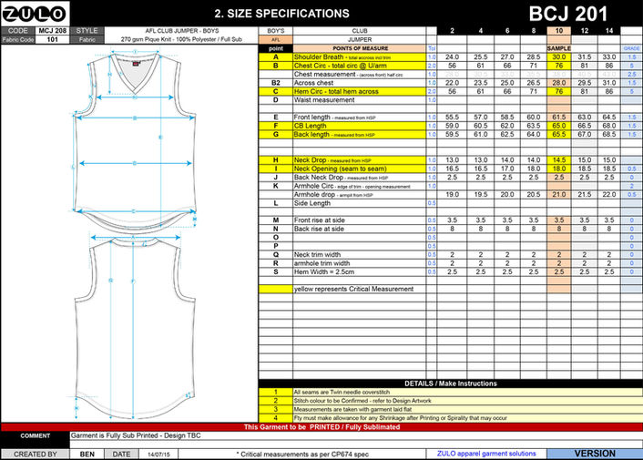Select the size 2 column header

tap(452, 31)
